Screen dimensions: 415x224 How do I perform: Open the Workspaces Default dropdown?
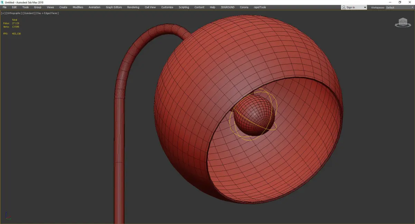[x=399, y=7]
